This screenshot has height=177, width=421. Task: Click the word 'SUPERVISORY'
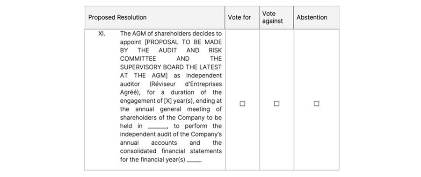coord(138,67)
